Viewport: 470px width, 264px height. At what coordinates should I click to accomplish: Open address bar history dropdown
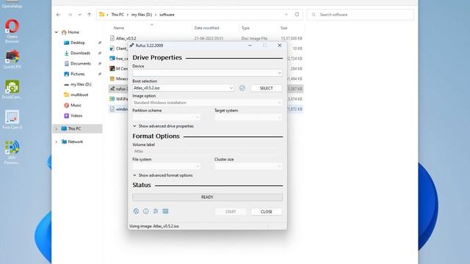286,15
